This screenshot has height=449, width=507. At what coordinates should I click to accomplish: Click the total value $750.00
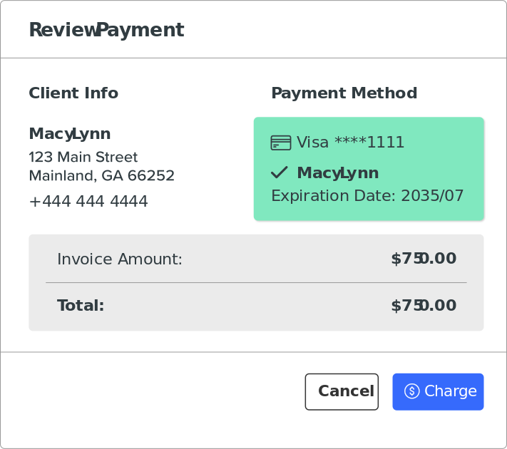[424, 306]
